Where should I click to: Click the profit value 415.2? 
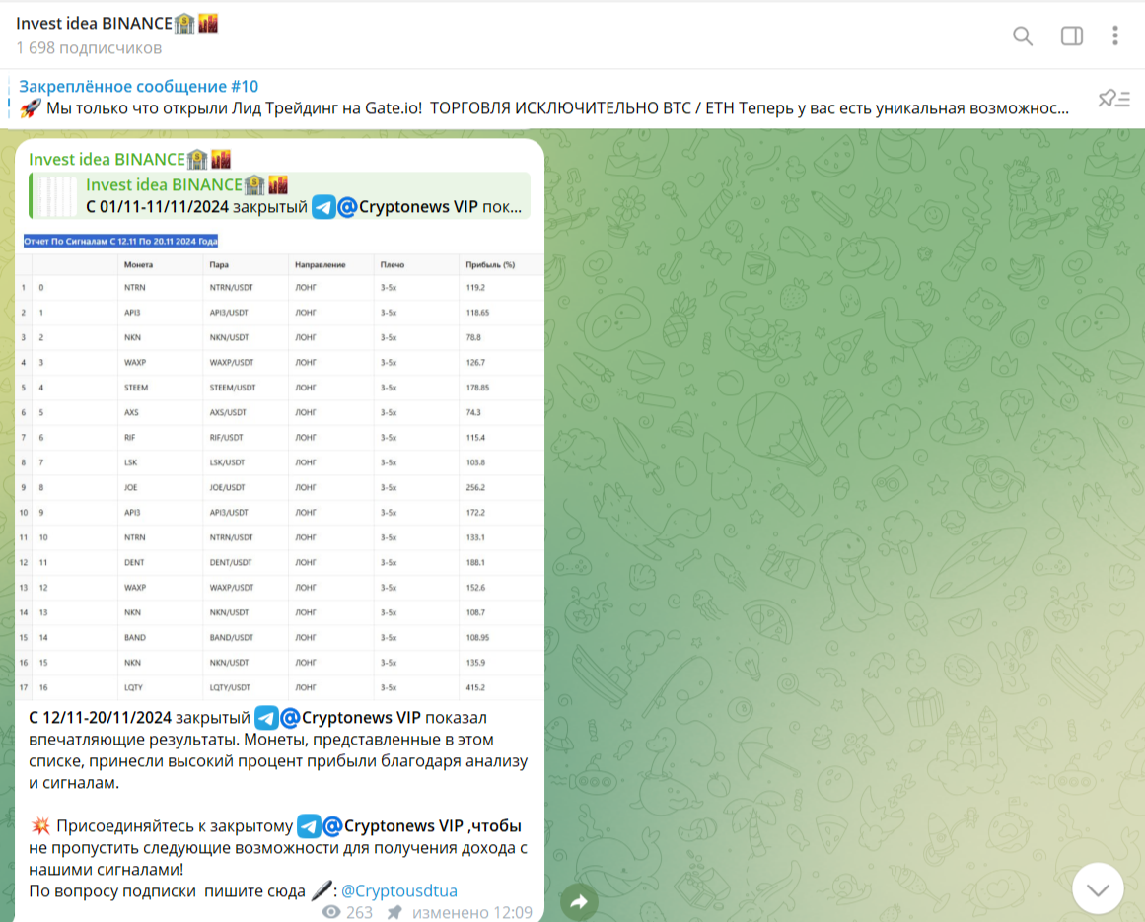(x=475, y=687)
